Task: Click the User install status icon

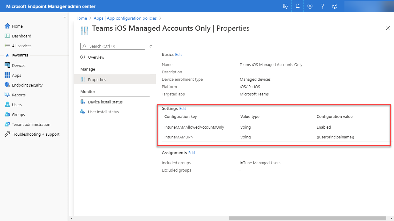Action: click(x=82, y=112)
